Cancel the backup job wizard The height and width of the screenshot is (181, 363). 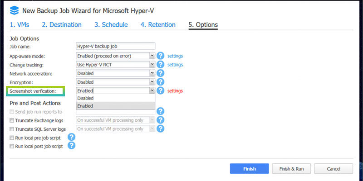pyautogui.click(x=334, y=168)
